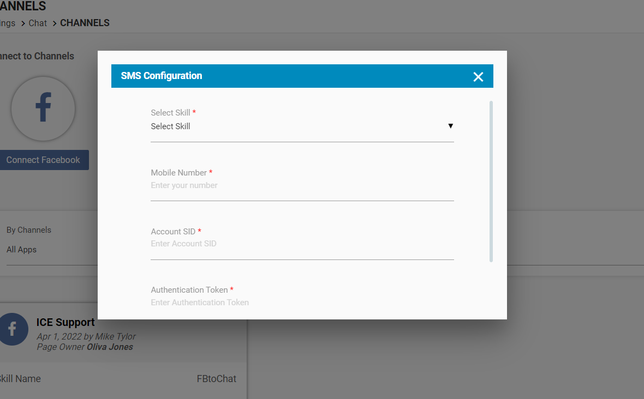Open the All Apps channel filter

[22, 250]
